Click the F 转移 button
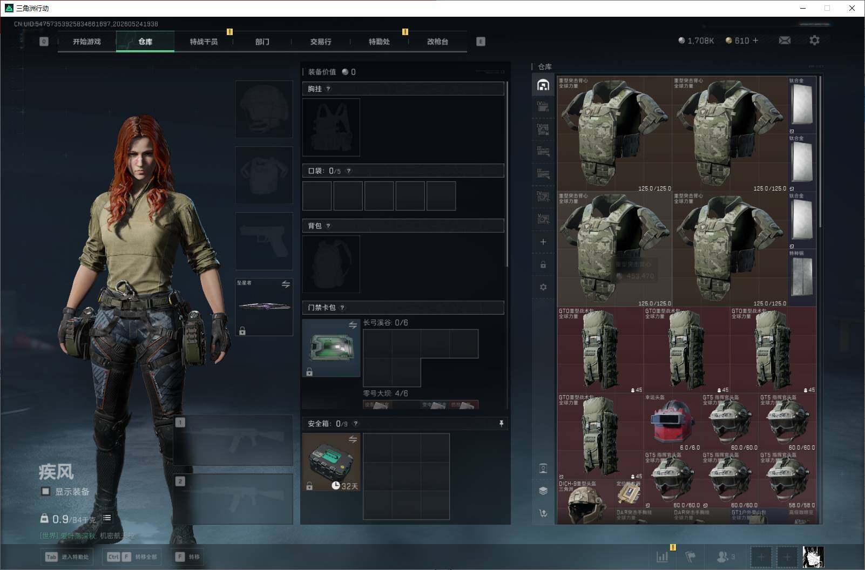This screenshot has width=865, height=570. click(187, 557)
